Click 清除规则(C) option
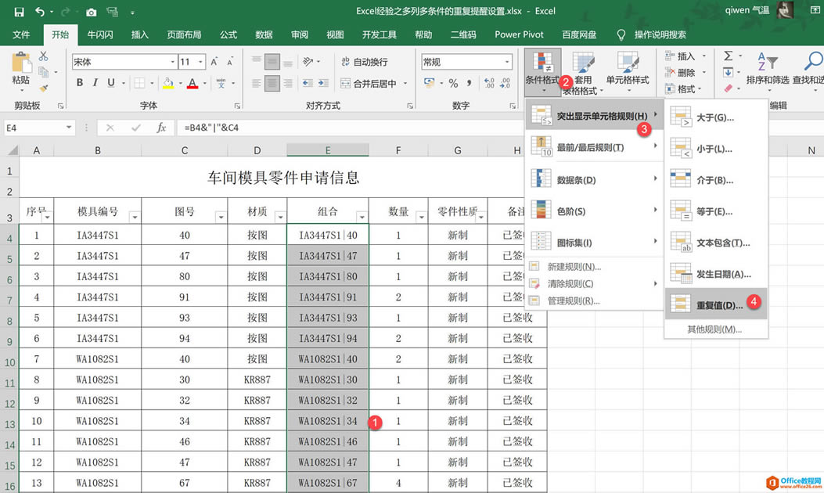824x493 pixels. coord(594,284)
